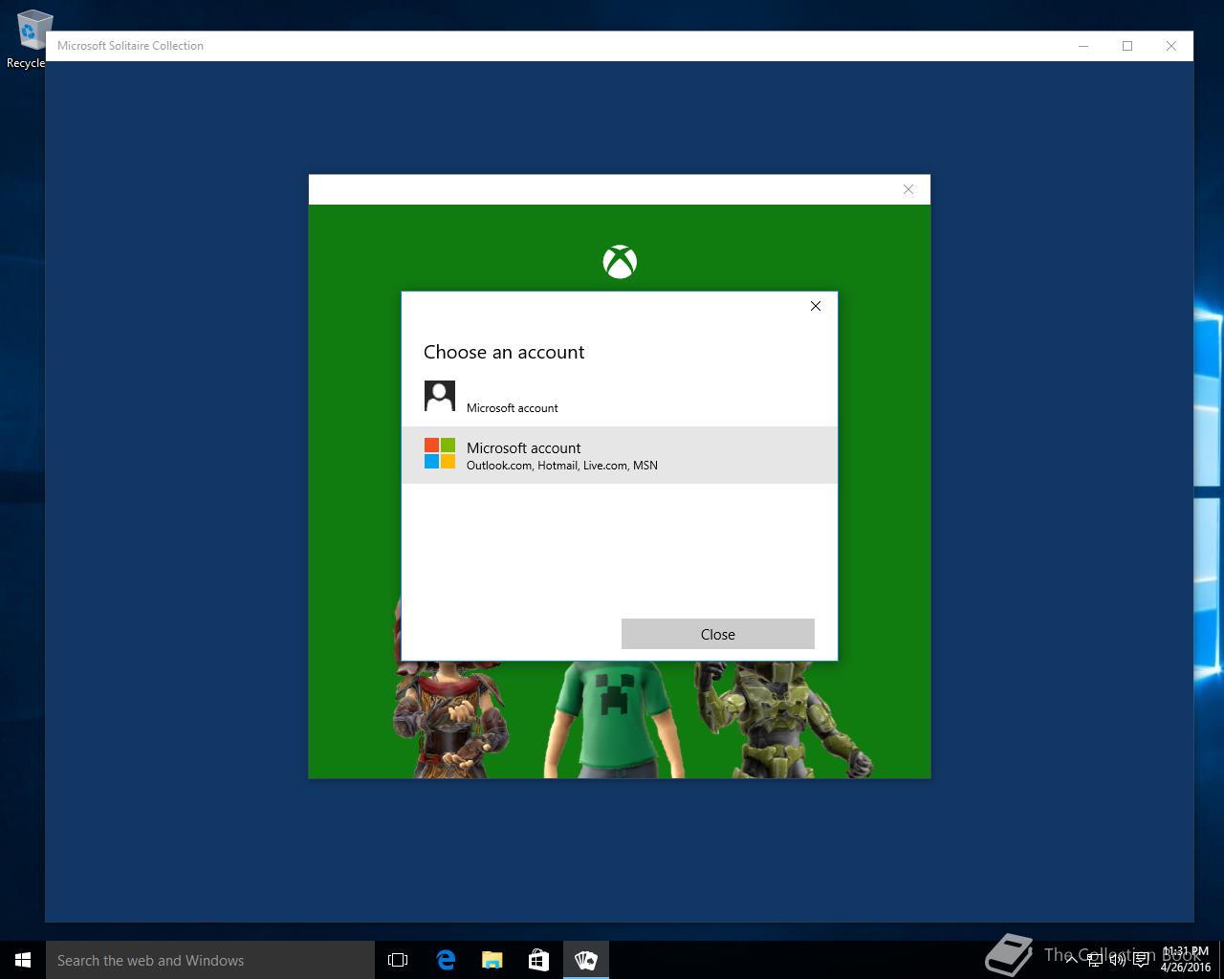
Task: Open the Windows Start menu
Action: (x=23, y=960)
